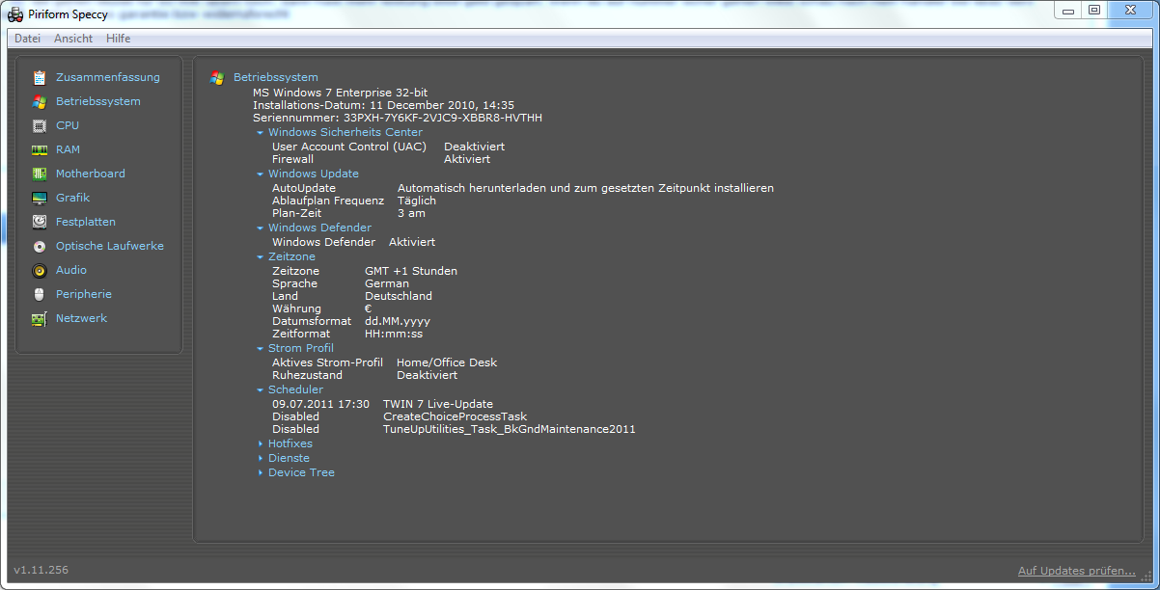
Task: Click the RAM module icon
Action: tap(39, 149)
